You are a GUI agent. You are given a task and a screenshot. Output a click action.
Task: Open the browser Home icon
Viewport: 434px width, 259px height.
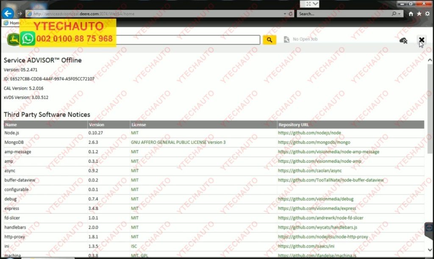(x=411, y=14)
